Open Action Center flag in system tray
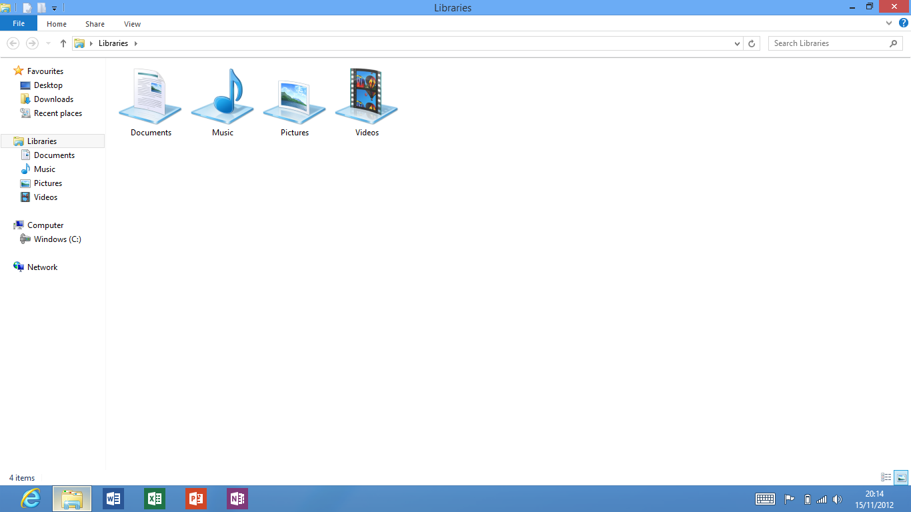The height and width of the screenshot is (512, 911). [790, 499]
